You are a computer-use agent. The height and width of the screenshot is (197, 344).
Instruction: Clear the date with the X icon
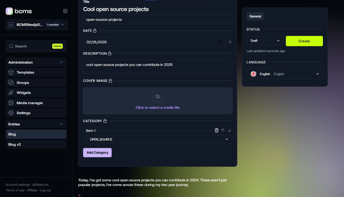[230, 42]
